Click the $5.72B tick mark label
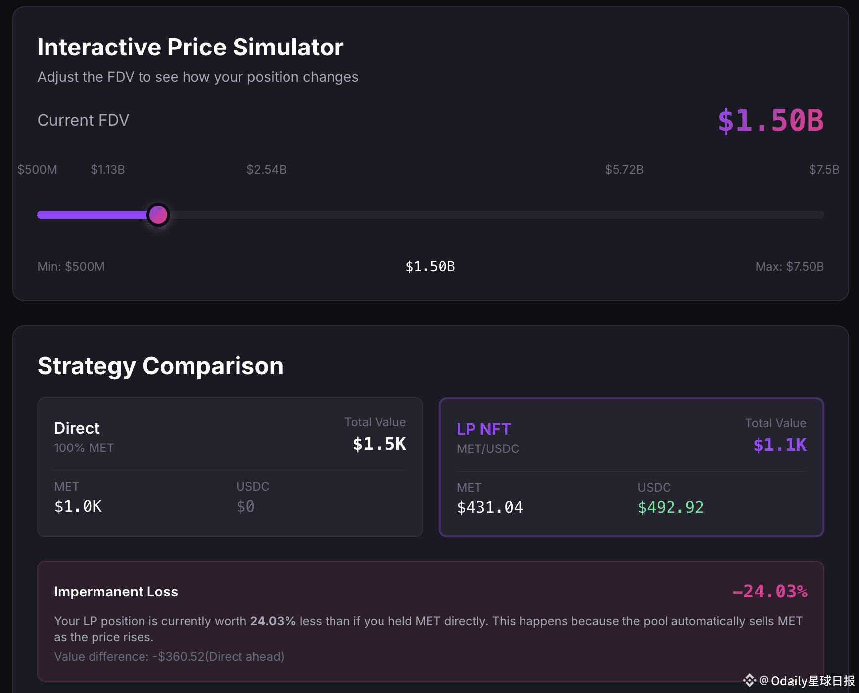The image size is (859, 693). (624, 170)
